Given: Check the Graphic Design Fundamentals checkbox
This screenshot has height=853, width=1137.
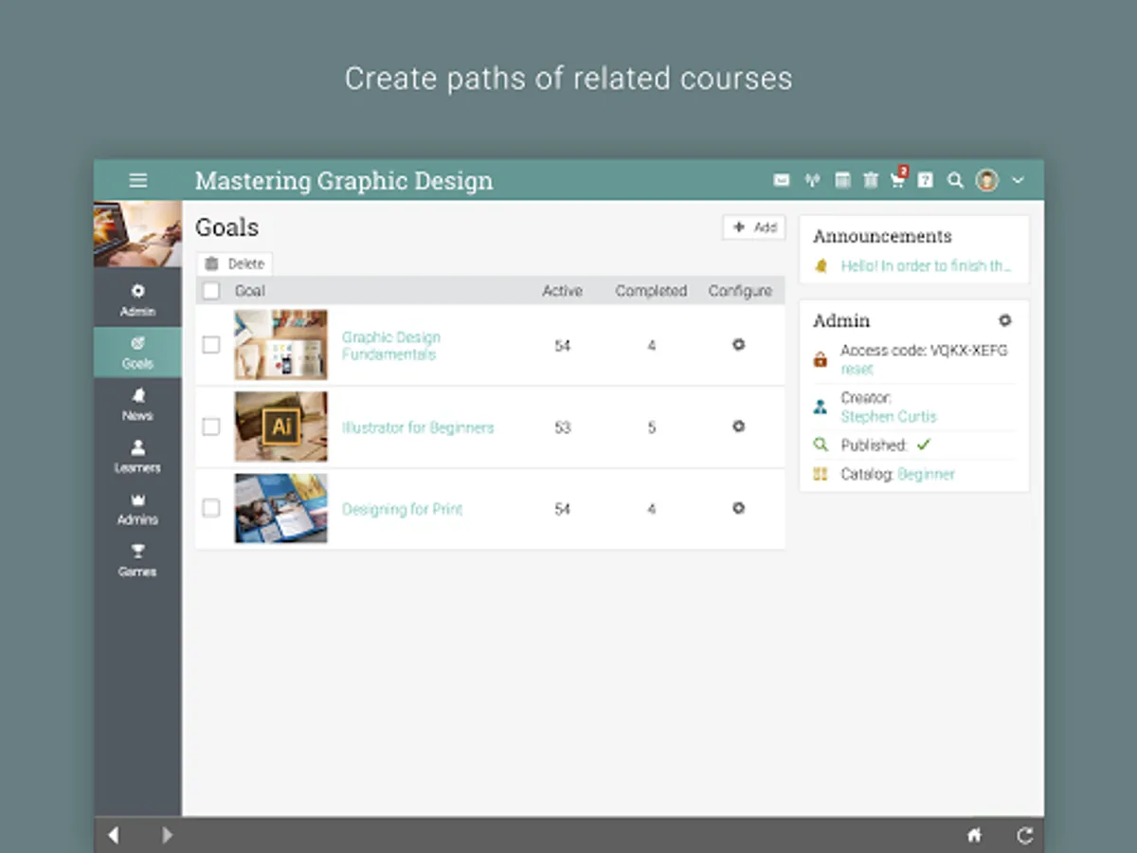Looking at the screenshot, I should [x=211, y=345].
